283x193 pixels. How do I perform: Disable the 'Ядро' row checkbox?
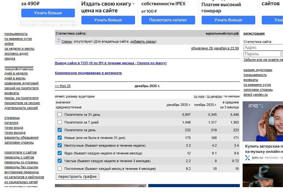(60, 153)
